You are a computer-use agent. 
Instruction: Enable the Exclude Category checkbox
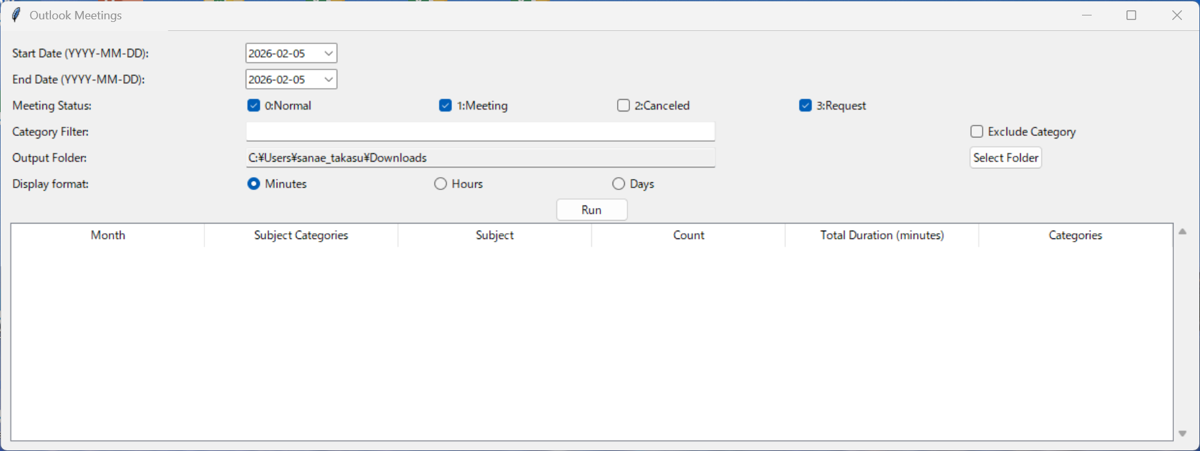(977, 131)
